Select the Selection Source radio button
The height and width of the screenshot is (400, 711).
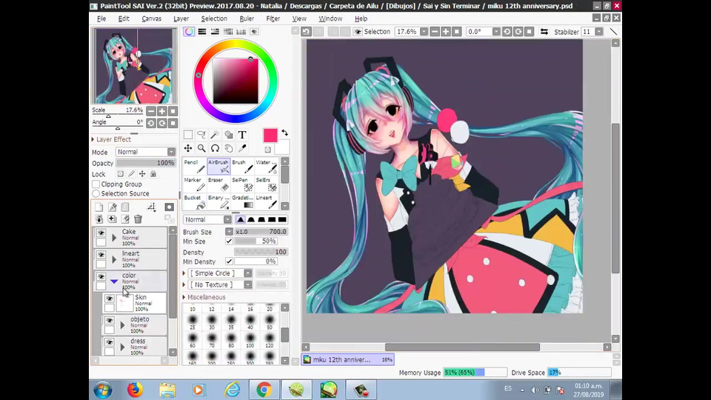pyautogui.click(x=96, y=193)
